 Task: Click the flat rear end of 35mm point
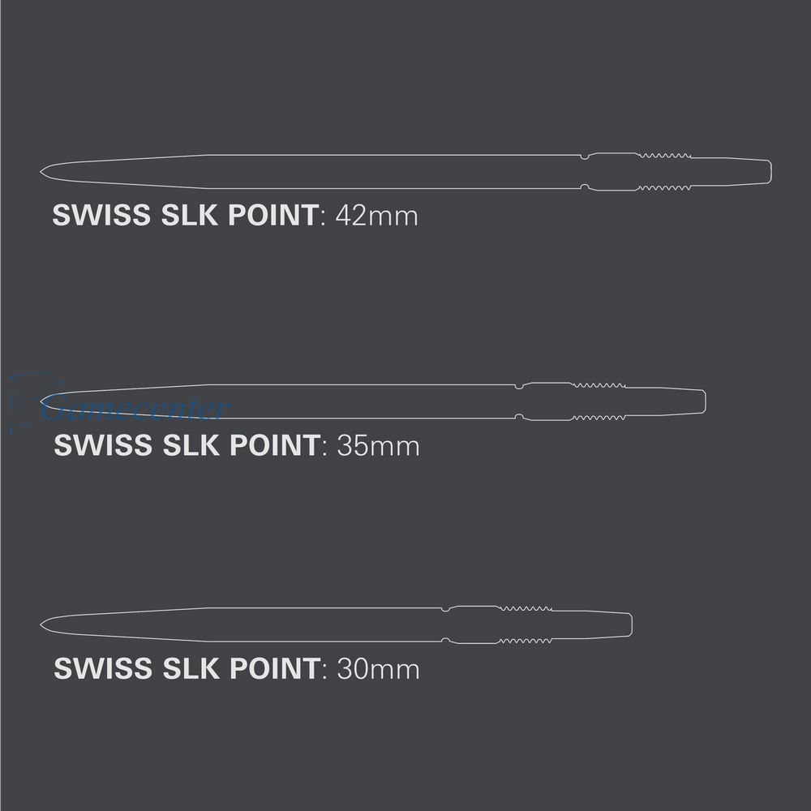tap(703, 401)
